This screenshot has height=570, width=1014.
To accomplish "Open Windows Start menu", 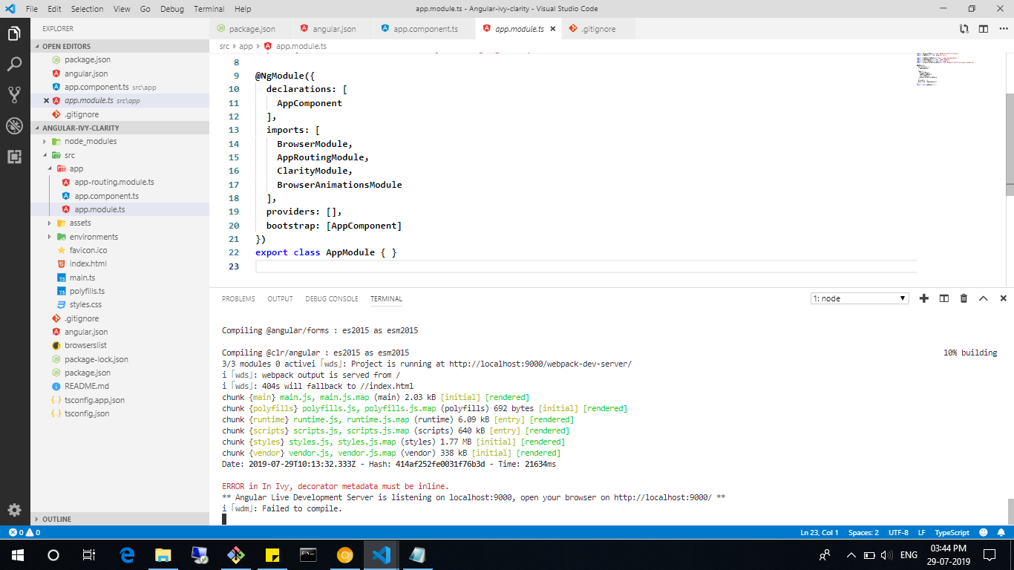I will (x=17, y=554).
